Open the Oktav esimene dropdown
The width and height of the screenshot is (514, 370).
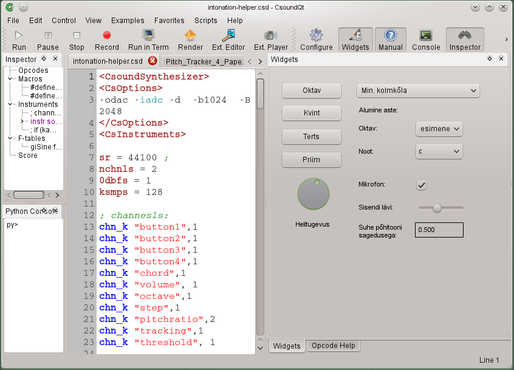point(439,129)
